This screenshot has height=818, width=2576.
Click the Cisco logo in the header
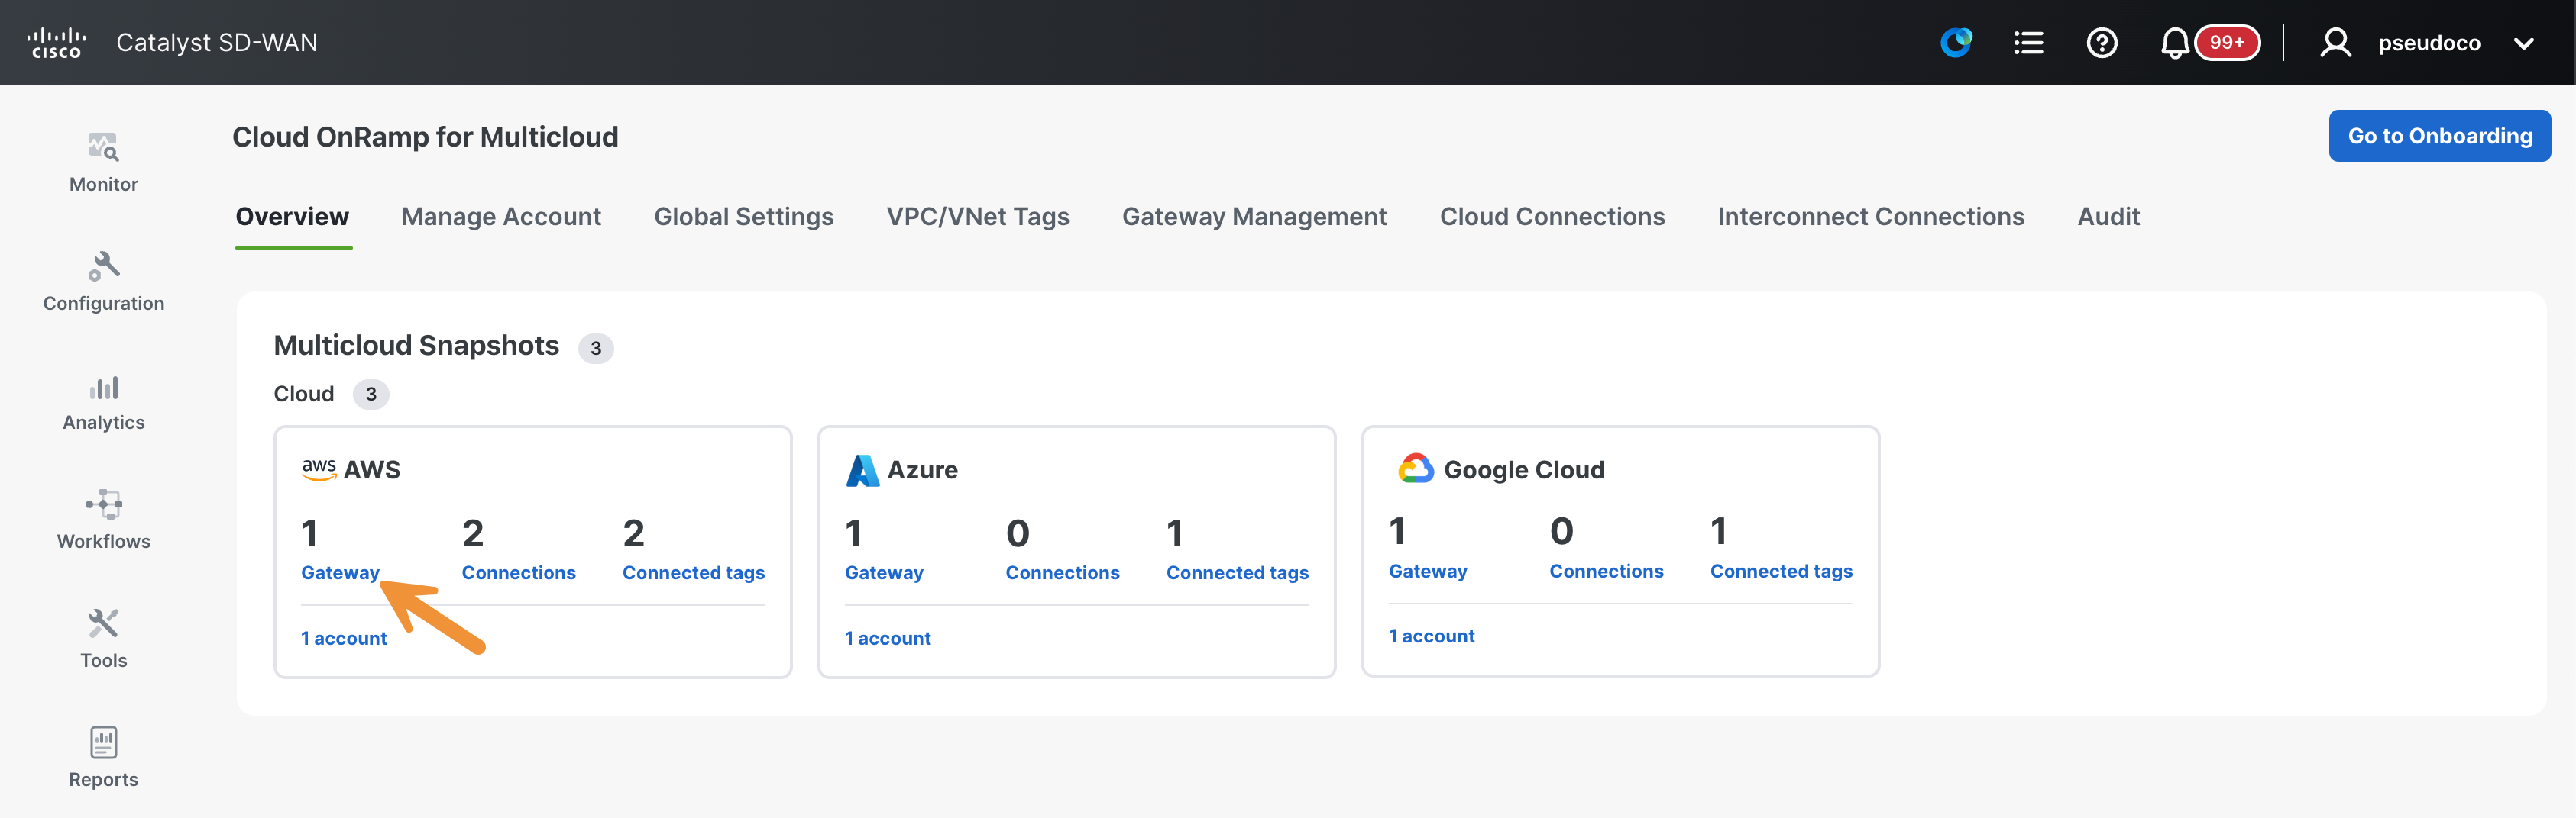[x=56, y=43]
